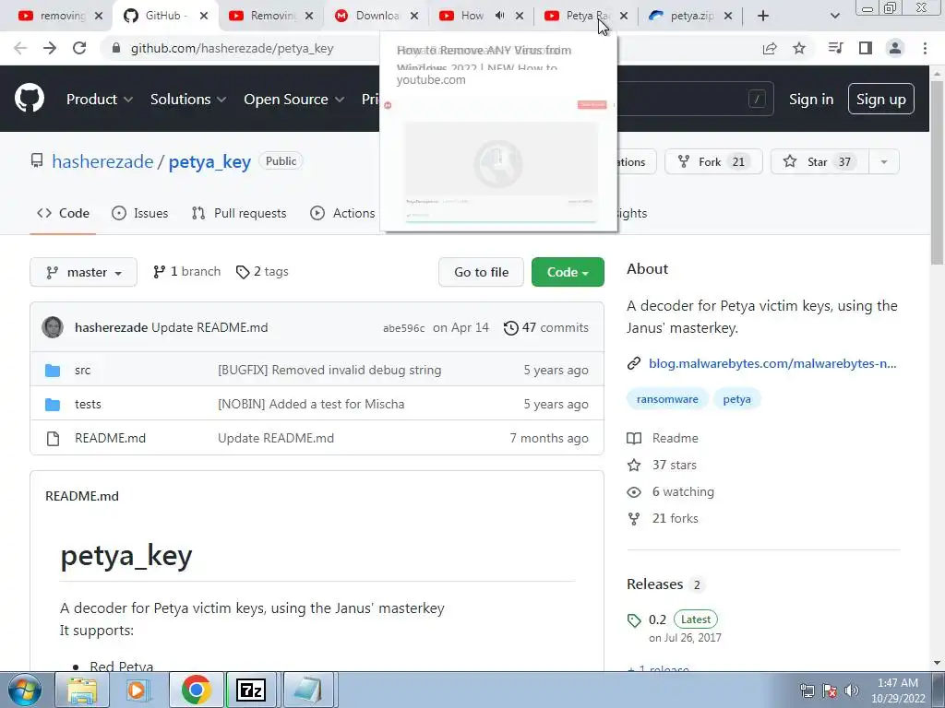Open the commit history clock icon
The image size is (945, 708).
click(510, 327)
